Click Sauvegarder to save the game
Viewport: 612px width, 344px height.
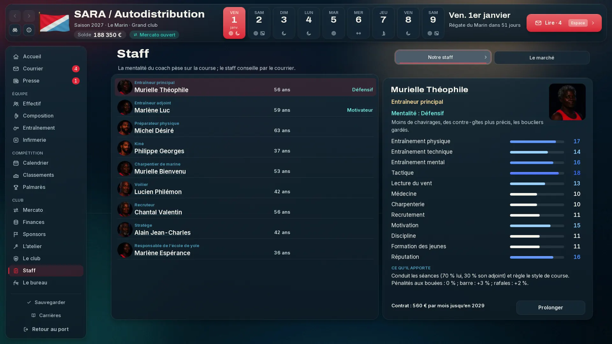tap(46, 302)
